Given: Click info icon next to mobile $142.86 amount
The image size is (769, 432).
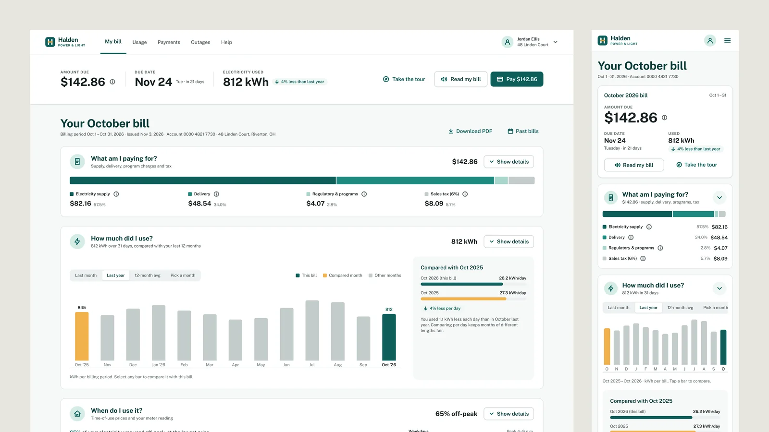Looking at the screenshot, I should pyautogui.click(x=664, y=118).
